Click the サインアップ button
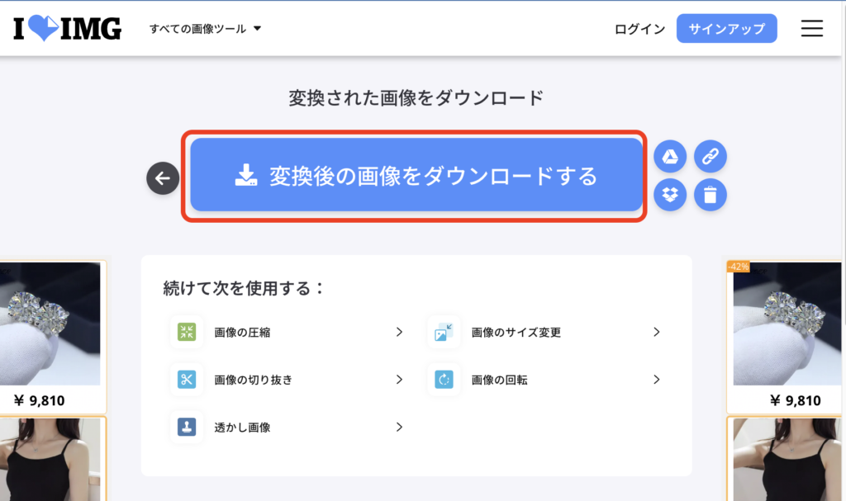This screenshot has height=501, width=846. tap(726, 29)
